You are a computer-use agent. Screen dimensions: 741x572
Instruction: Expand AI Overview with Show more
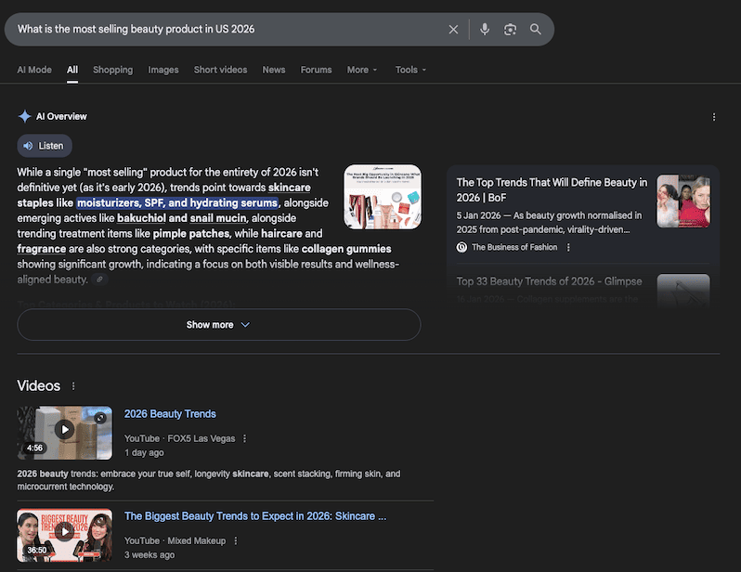(x=219, y=325)
